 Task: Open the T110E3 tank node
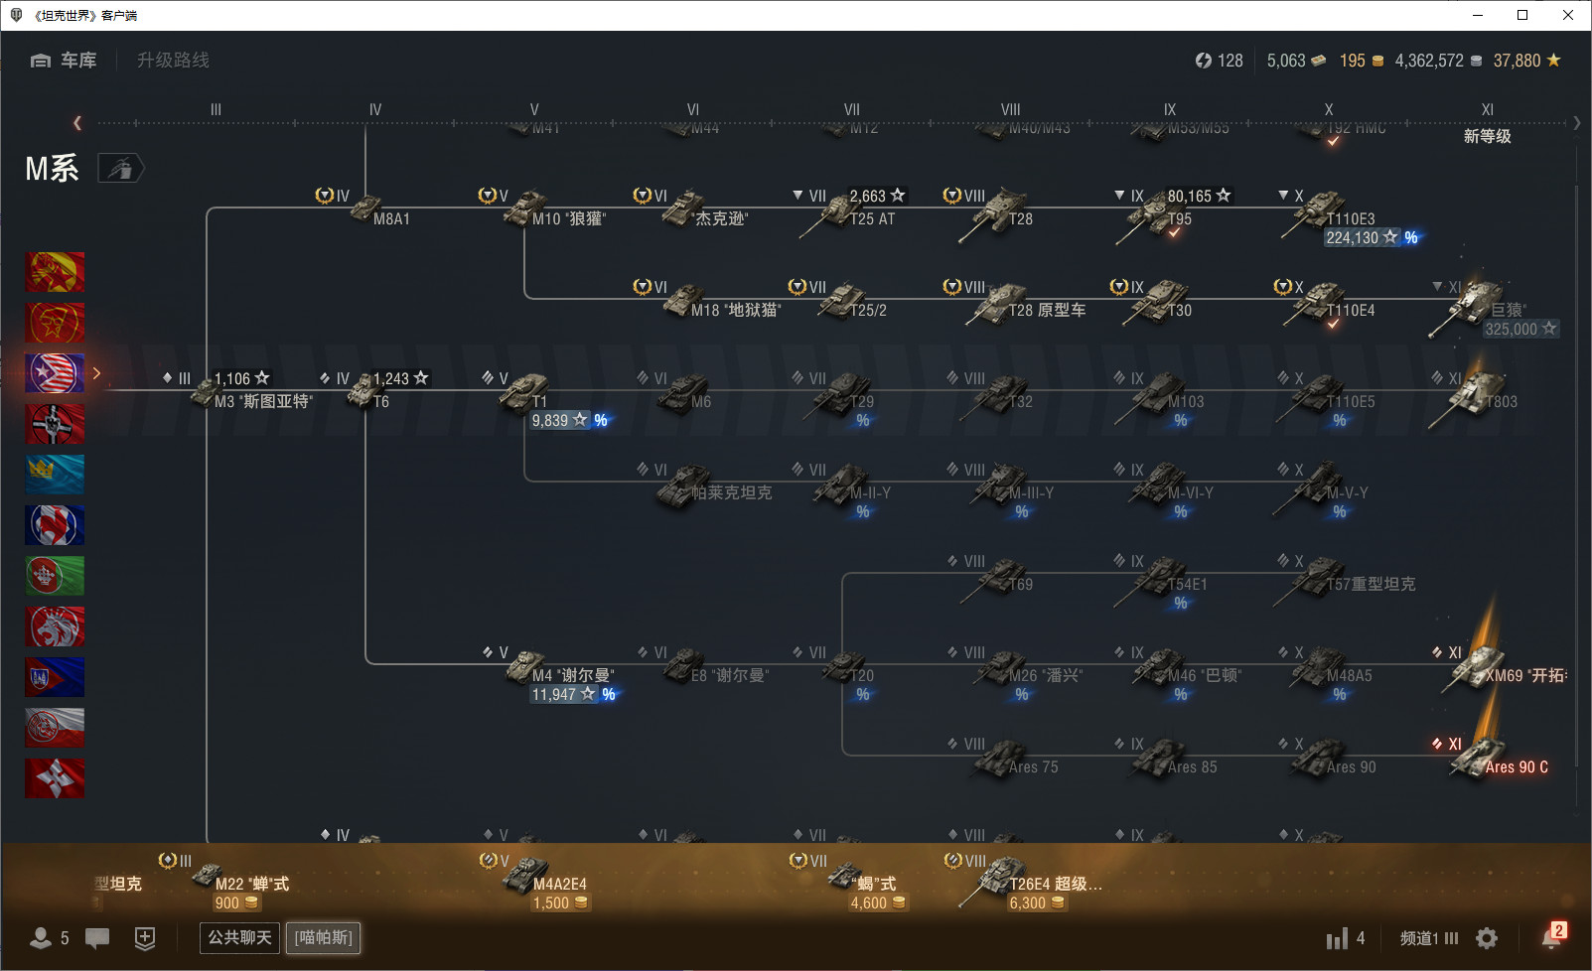click(x=1351, y=215)
